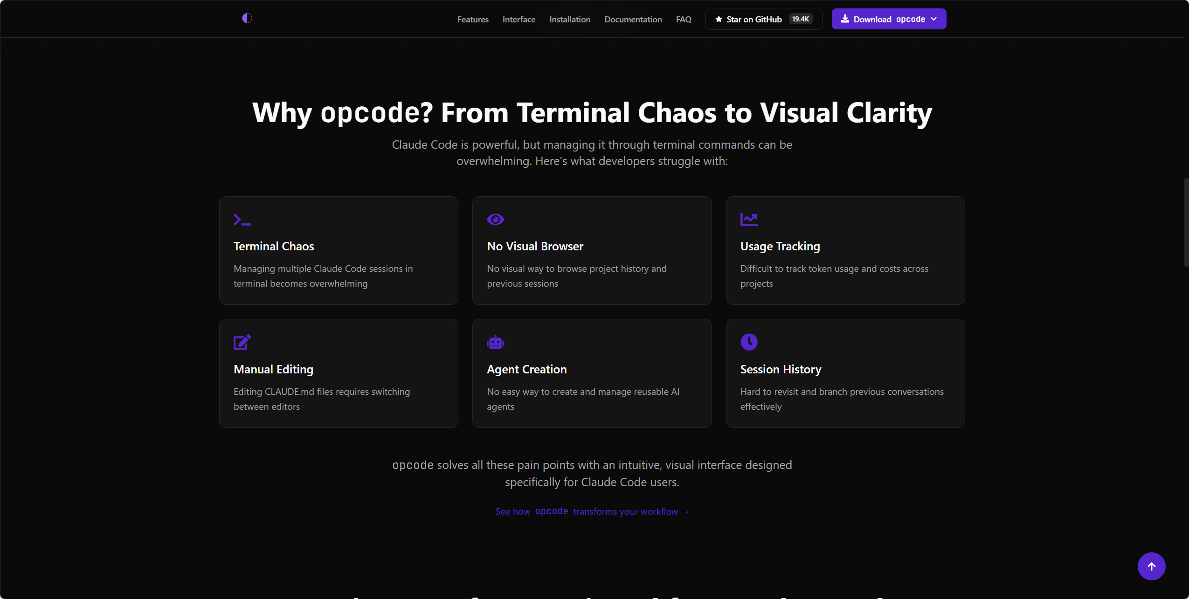Click the scroll-to-top arrow button

pos(1151,566)
